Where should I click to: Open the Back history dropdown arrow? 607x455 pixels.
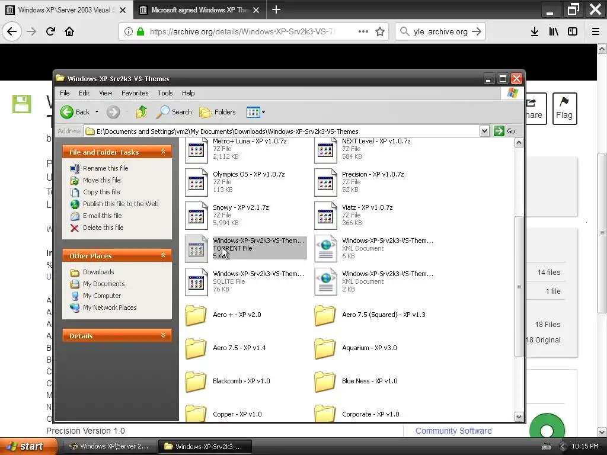pos(97,112)
